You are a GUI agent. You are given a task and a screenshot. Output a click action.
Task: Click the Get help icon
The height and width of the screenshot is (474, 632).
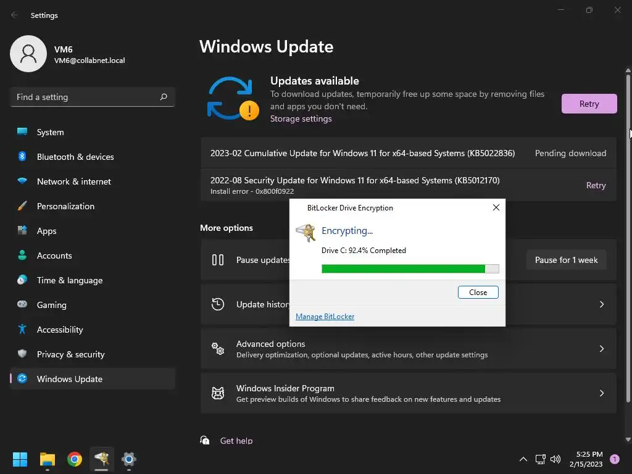(x=205, y=440)
